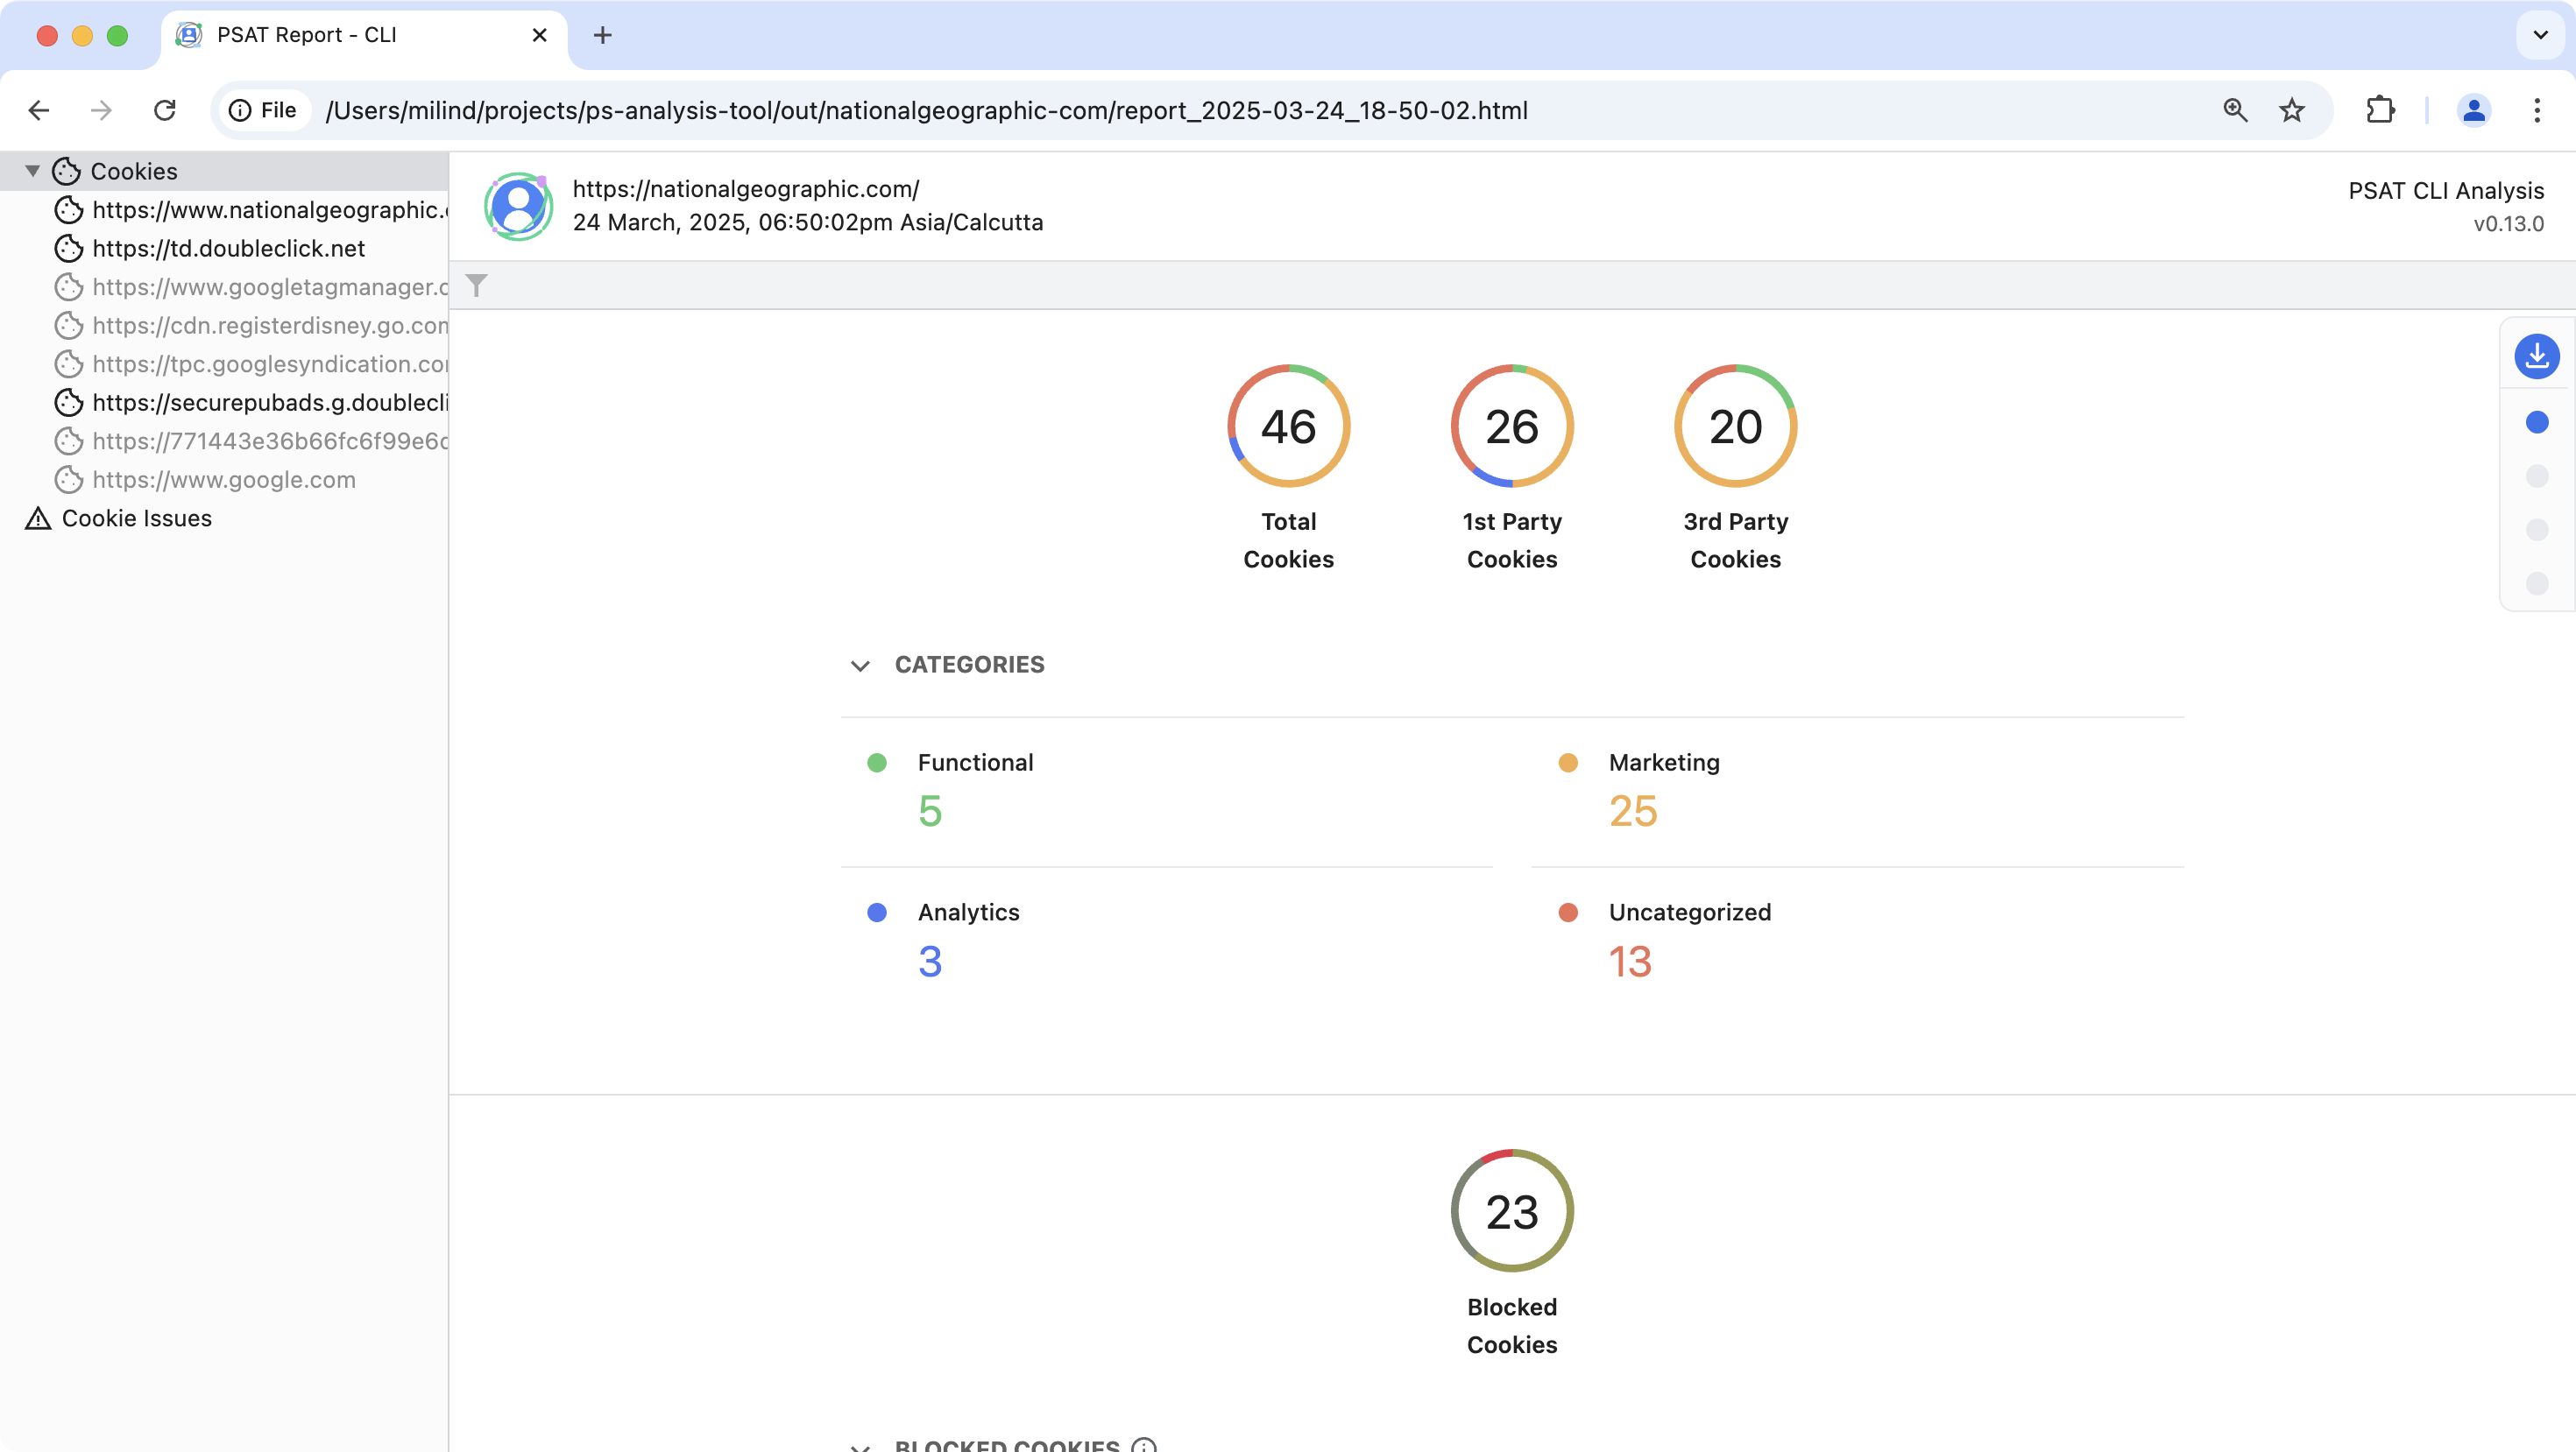Select the active blue section navigation dot
The height and width of the screenshot is (1452, 2576).
[x=2536, y=423]
